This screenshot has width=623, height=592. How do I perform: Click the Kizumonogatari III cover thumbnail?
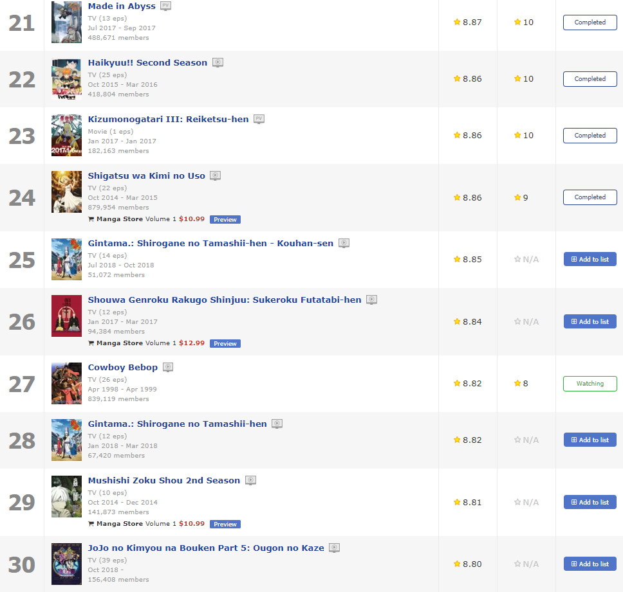[x=66, y=136]
